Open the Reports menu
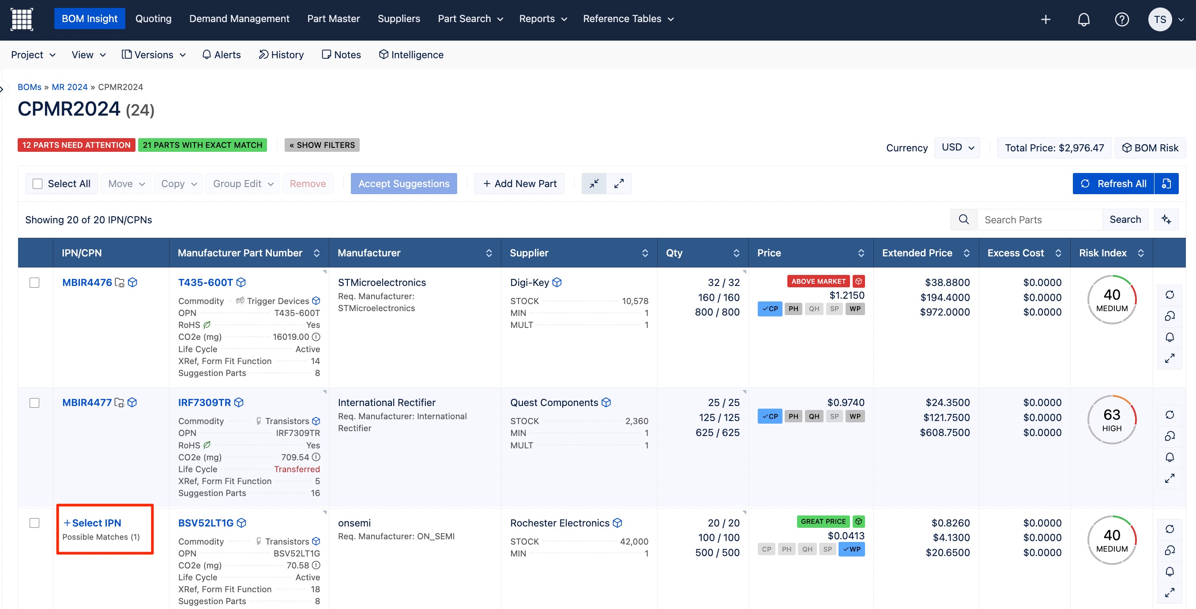The width and height of the screenshot is (1196, 609). (543, 19)
